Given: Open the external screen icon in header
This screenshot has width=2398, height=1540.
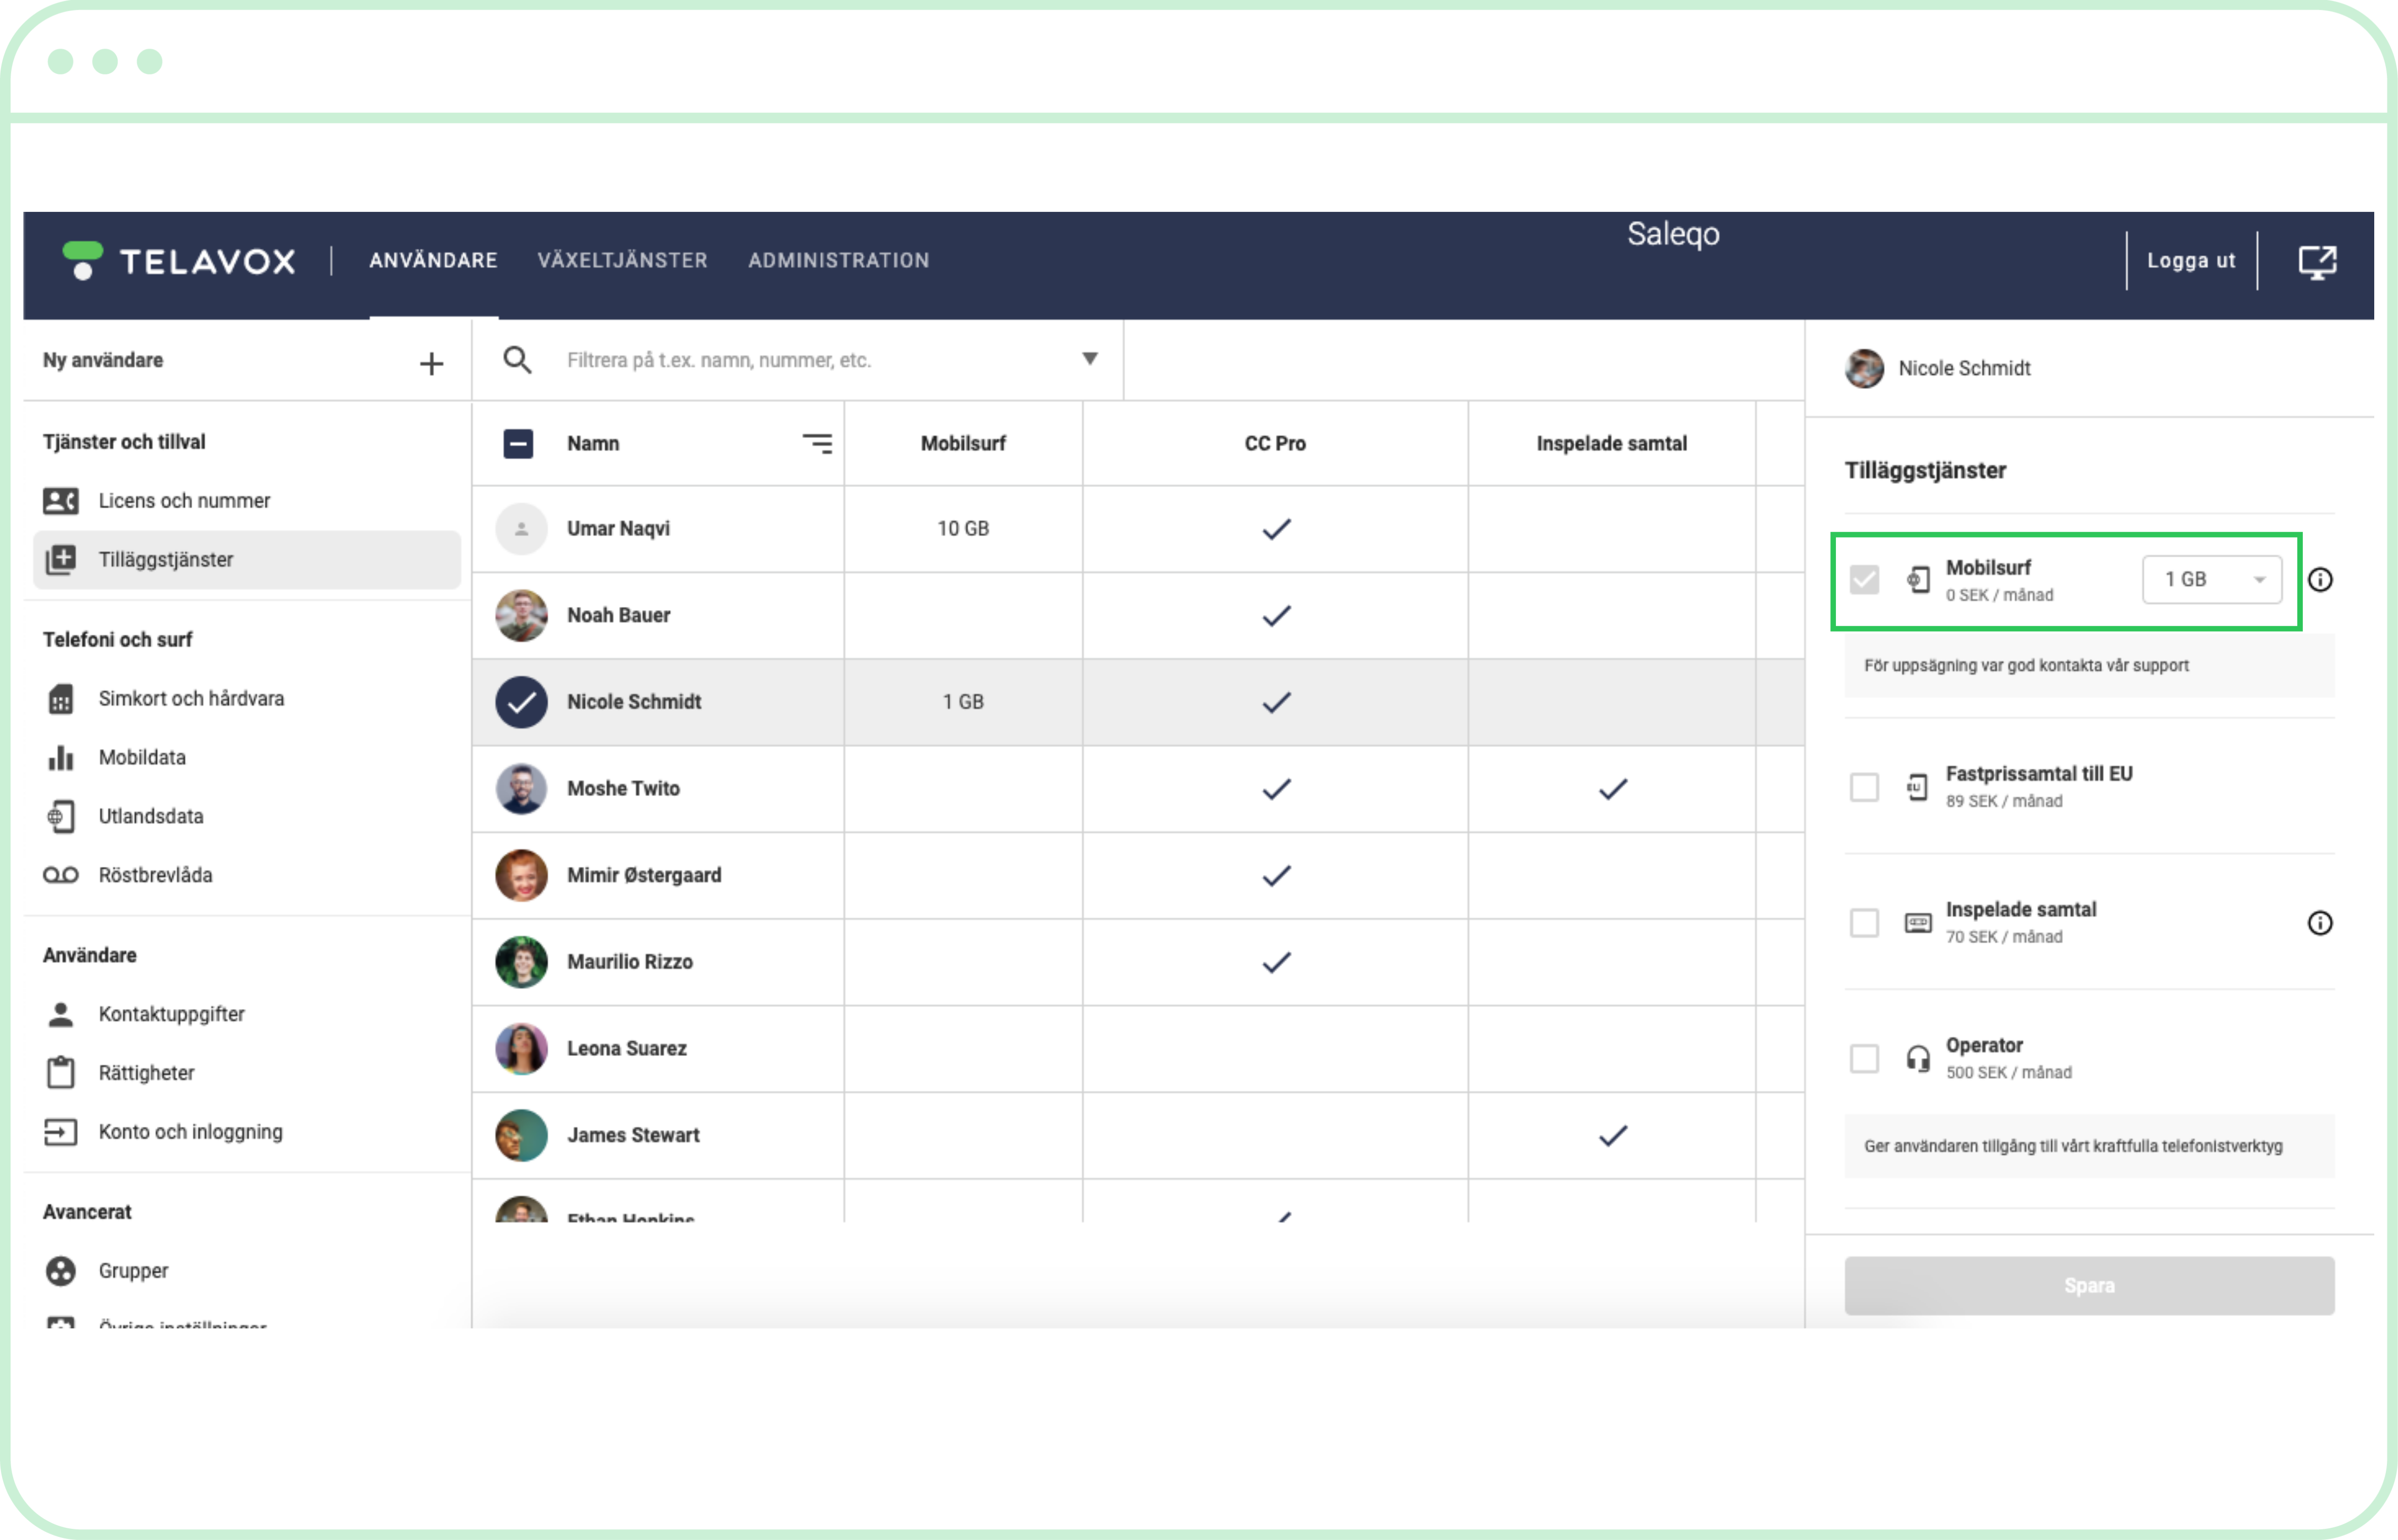Looking at the screenshot, I should [x=2316, y=262].
